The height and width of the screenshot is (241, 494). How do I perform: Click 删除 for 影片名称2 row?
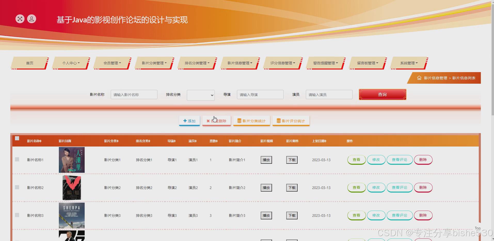coord(423,187)
